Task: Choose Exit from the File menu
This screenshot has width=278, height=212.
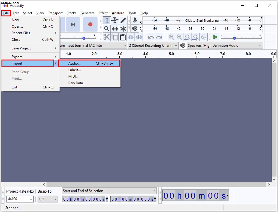Action: (x=30, y=87)
